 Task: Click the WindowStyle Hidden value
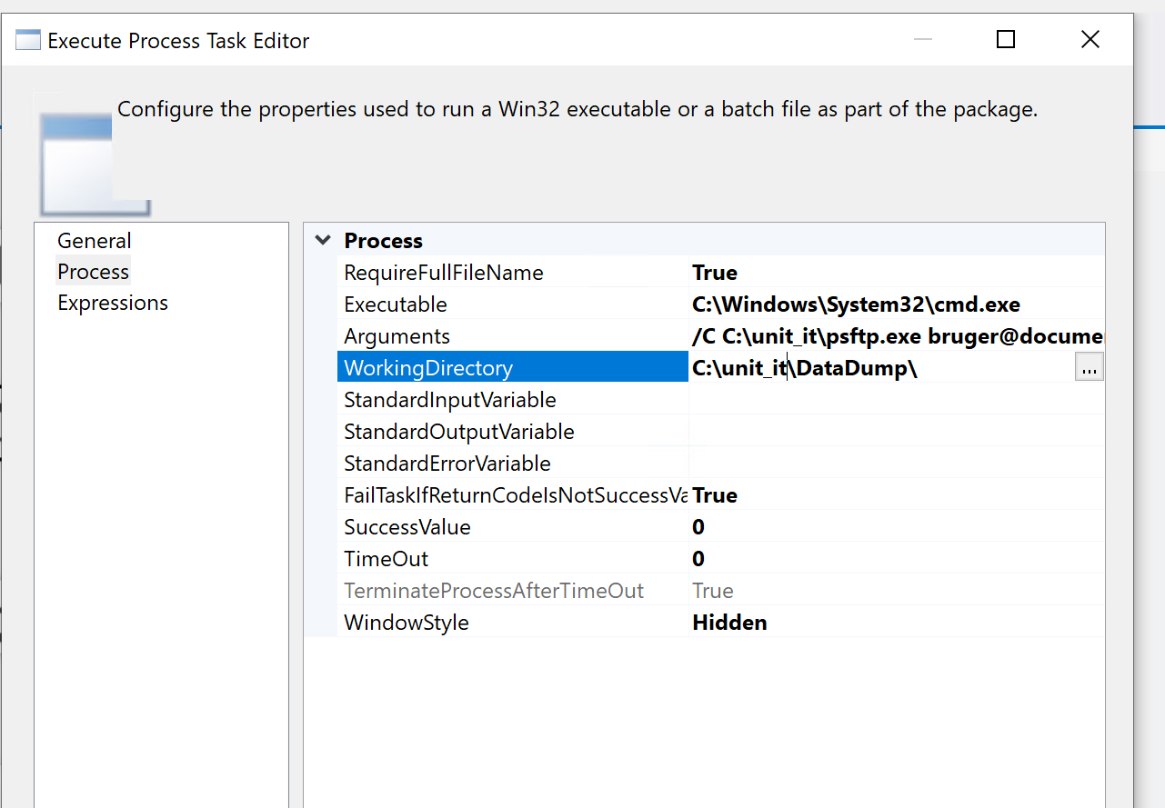[729, 623]
